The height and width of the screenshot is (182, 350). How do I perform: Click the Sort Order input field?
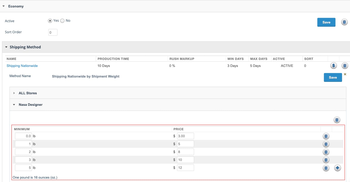point(53,32)
